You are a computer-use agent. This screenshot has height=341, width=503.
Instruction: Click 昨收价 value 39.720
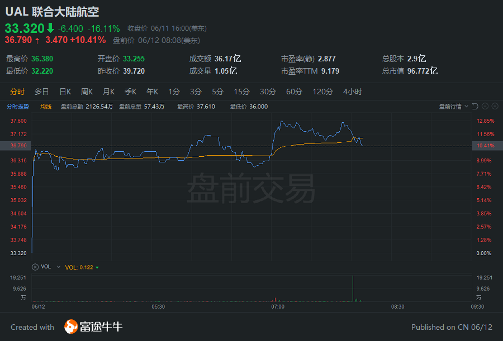coord(134,71)
